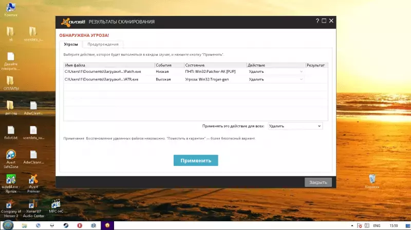The width and height of the screenshot is (411, 230).
Task: Select the дет сад folder on desktop
Action: point(11,108)
